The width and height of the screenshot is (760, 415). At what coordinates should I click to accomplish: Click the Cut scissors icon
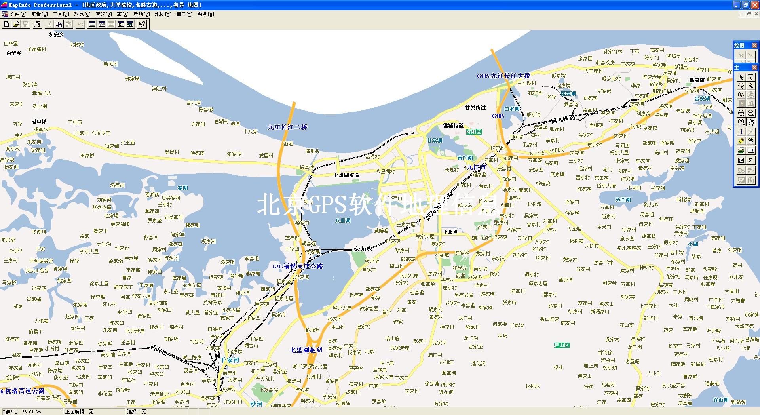click(49, 24)
